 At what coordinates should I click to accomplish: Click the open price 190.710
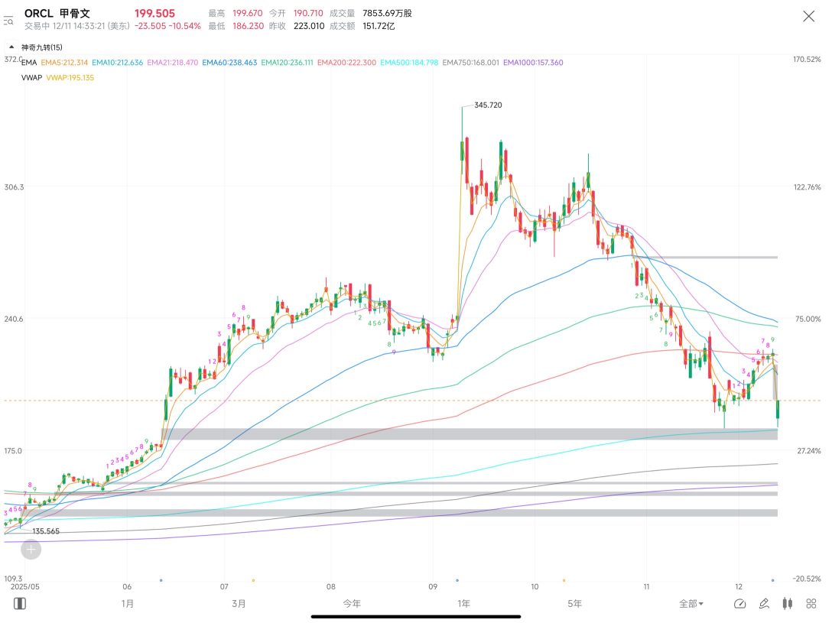point(308,13)
